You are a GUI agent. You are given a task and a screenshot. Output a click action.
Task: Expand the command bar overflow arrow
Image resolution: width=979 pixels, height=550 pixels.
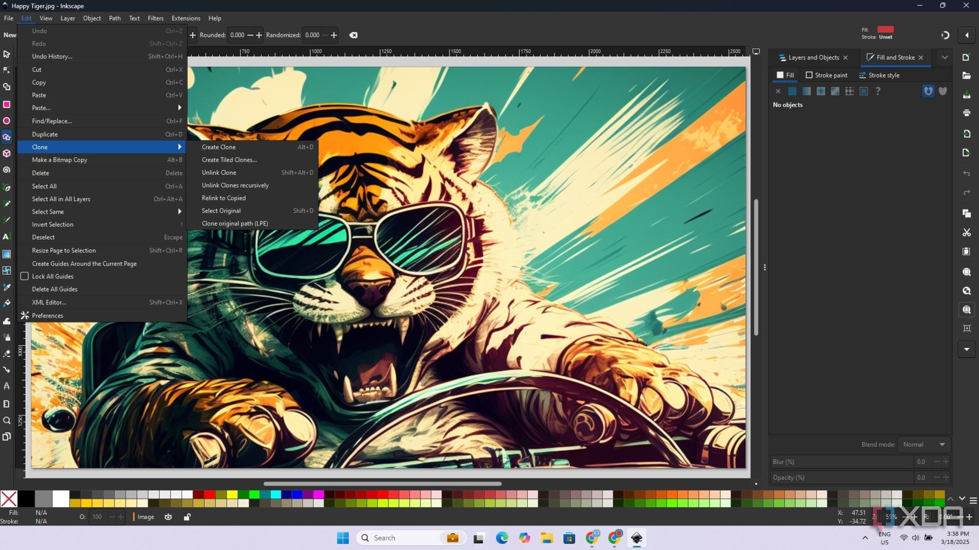pos(966,349)
